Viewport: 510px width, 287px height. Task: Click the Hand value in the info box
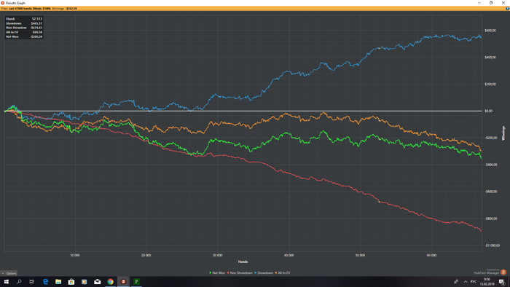tap(36, 19)
